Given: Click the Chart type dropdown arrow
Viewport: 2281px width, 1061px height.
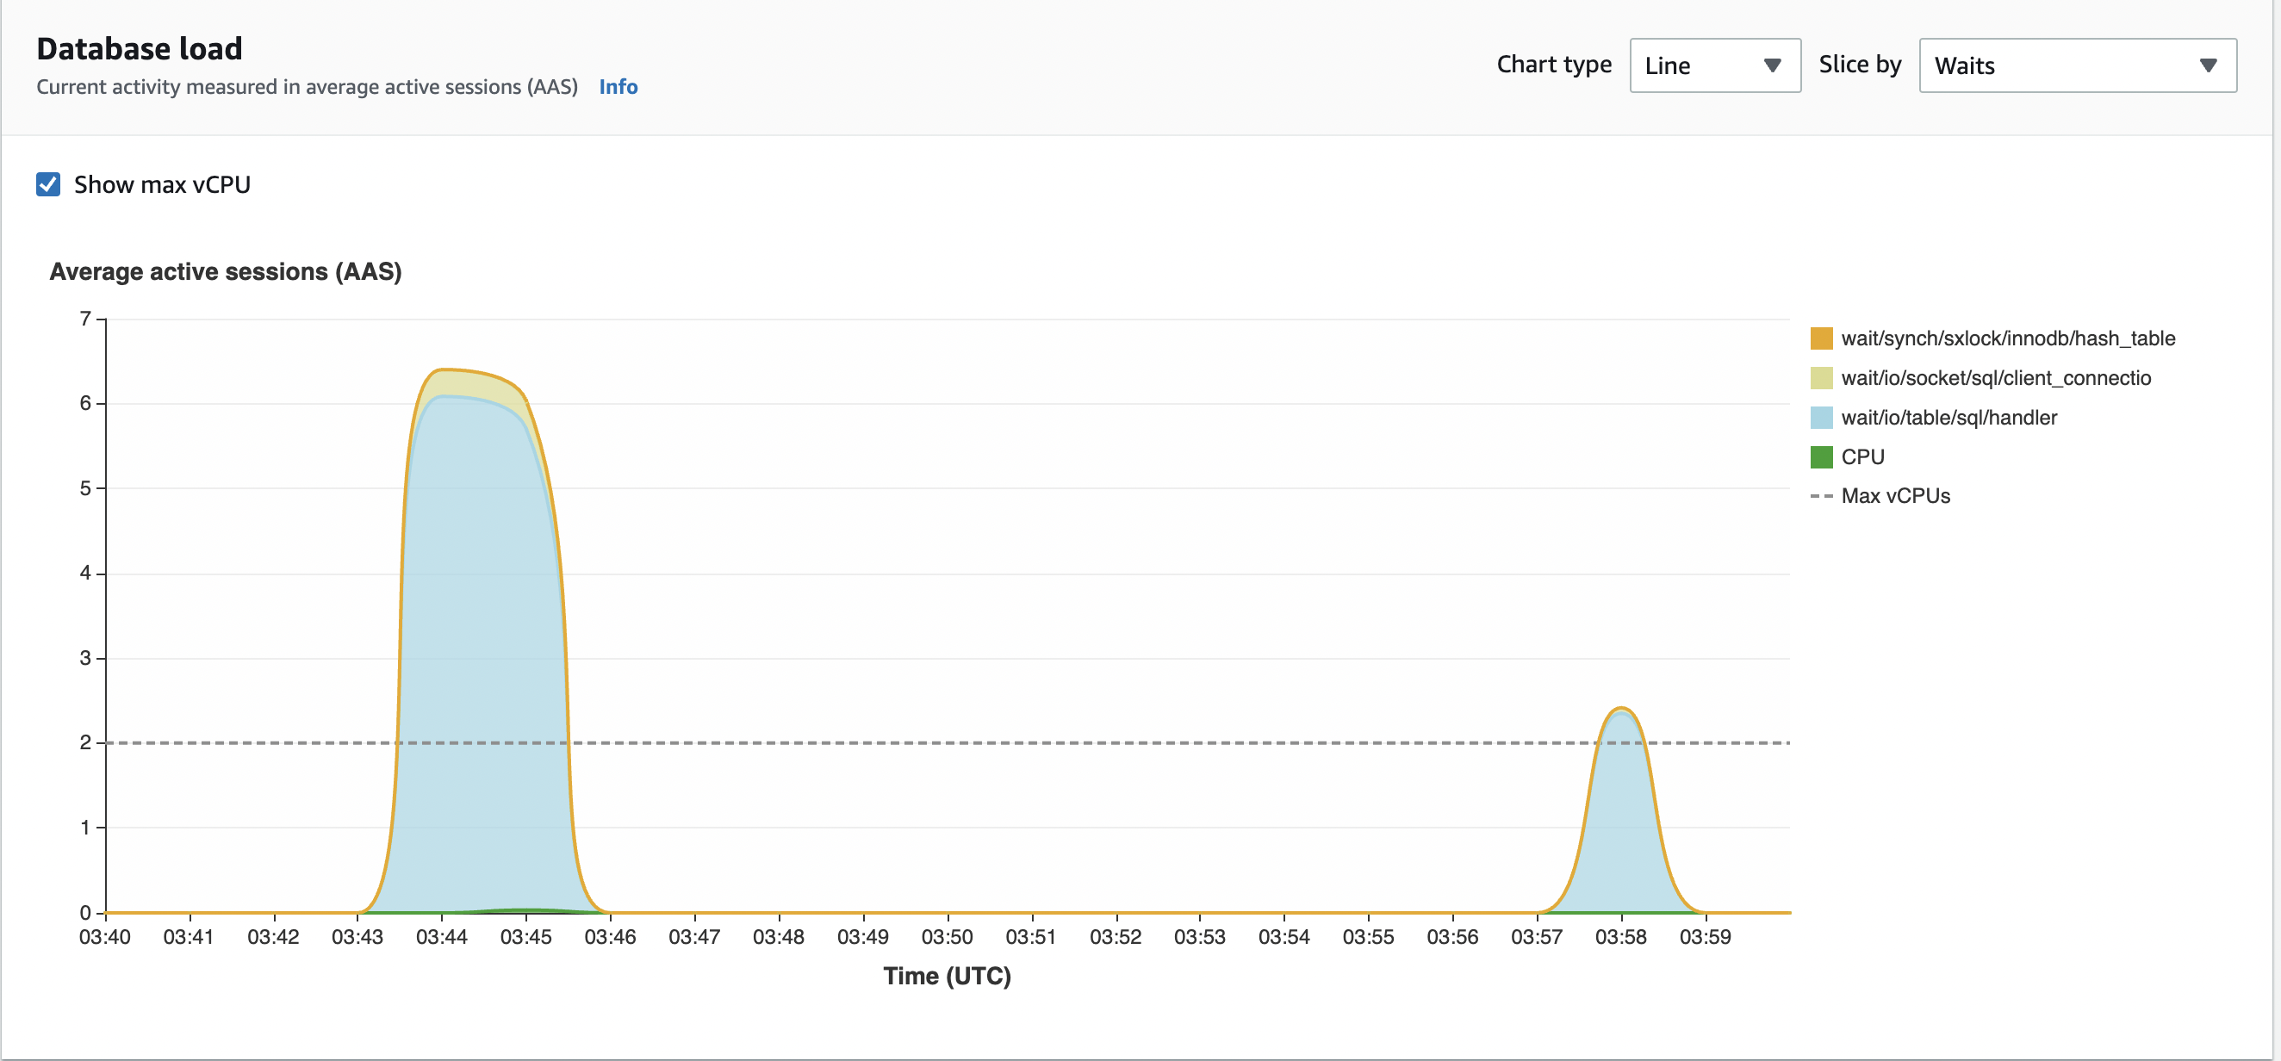Looking at the screenshot, I should [x=1772, y=65].
